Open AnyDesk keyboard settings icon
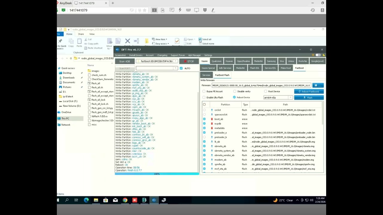Viewport: 383px width, 215px height. click(188, 10)
